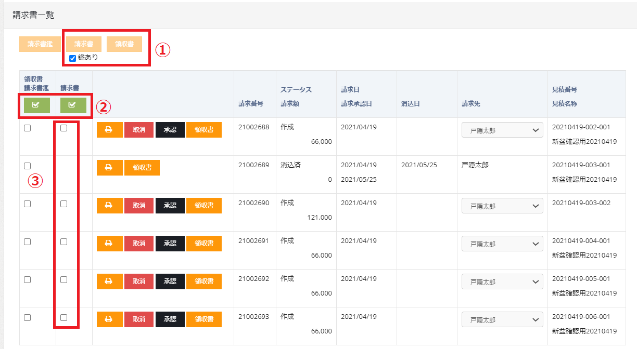Screen dimensions: 637x349
Task: Uncheck the 鑑あり checkbox
Action: tap(73, 58)
